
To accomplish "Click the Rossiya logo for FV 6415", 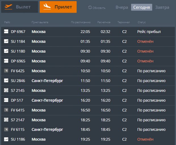I will click(x=6, y=110).
